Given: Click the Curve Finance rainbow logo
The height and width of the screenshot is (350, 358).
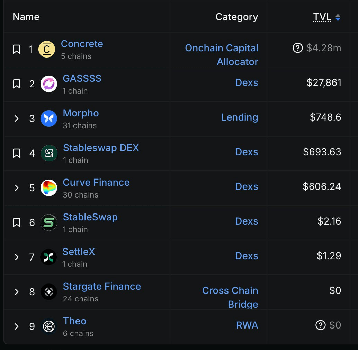Looking at the screenshot, I should 49,188.
